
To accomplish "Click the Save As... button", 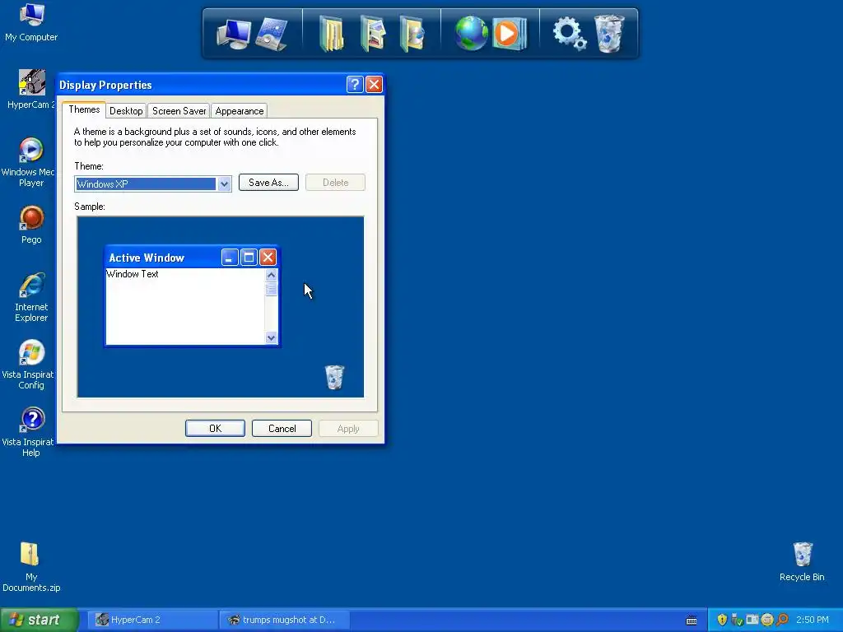I will [268, 182].
